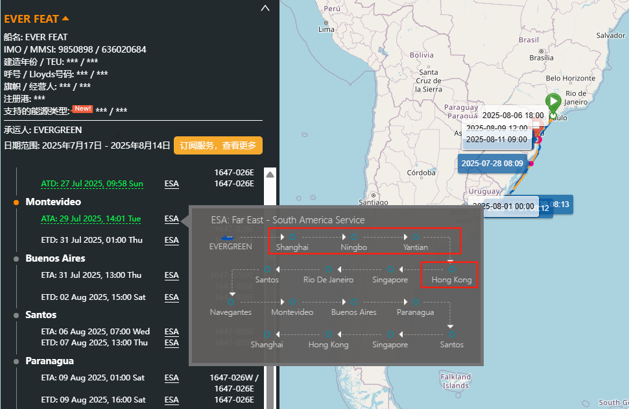629x409 pixels.
Task: Click the Shanghai port circle in first route row
Action: pos(292,237)
